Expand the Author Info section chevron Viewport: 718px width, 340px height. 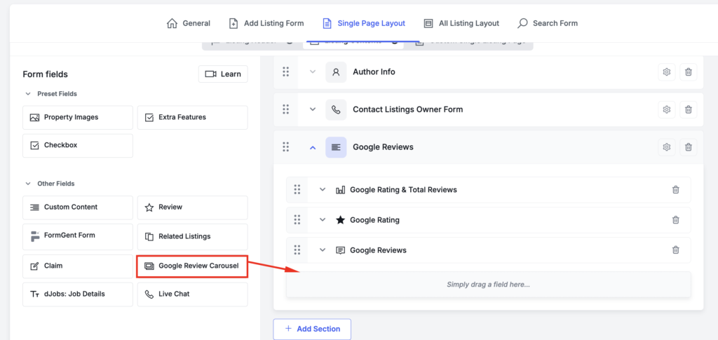[x=313, y=72]
